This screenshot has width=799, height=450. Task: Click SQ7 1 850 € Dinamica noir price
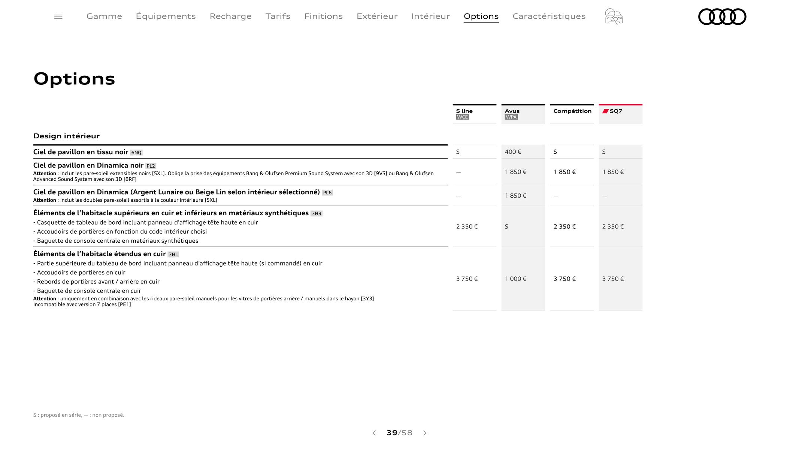[x=613, y=172]
